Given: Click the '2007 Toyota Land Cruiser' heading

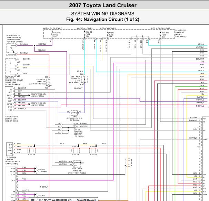Looking at the screenshot, I should click(103, 6).
